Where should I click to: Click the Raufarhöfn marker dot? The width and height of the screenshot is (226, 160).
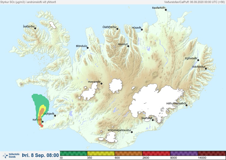click(166, 10)
